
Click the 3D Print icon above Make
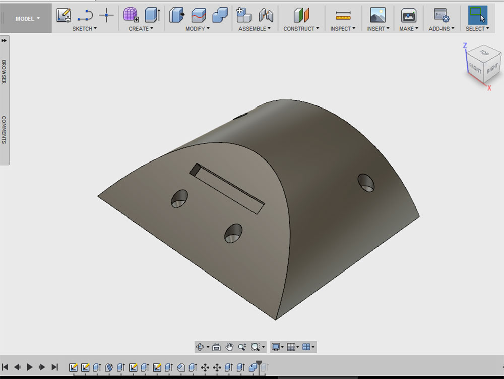point(408,15)
